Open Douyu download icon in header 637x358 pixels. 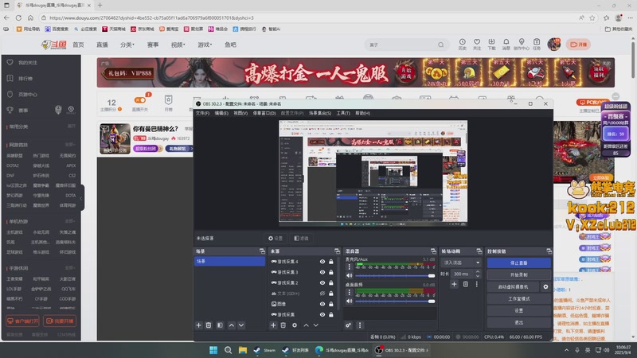[x=491, y=45]
